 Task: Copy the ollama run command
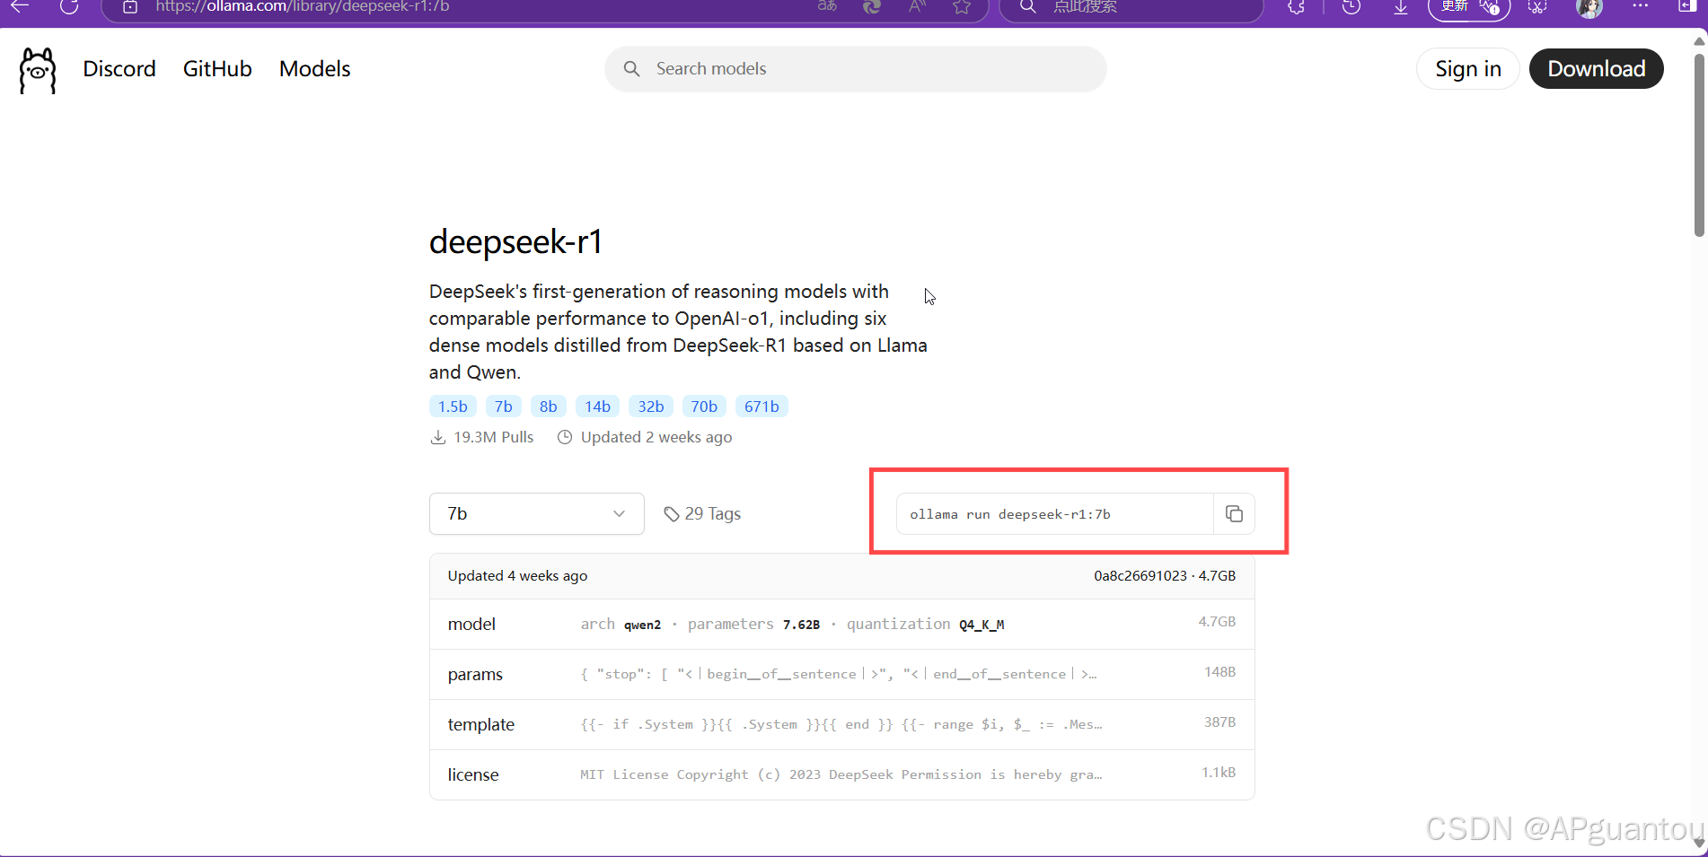pos(1234,513)
